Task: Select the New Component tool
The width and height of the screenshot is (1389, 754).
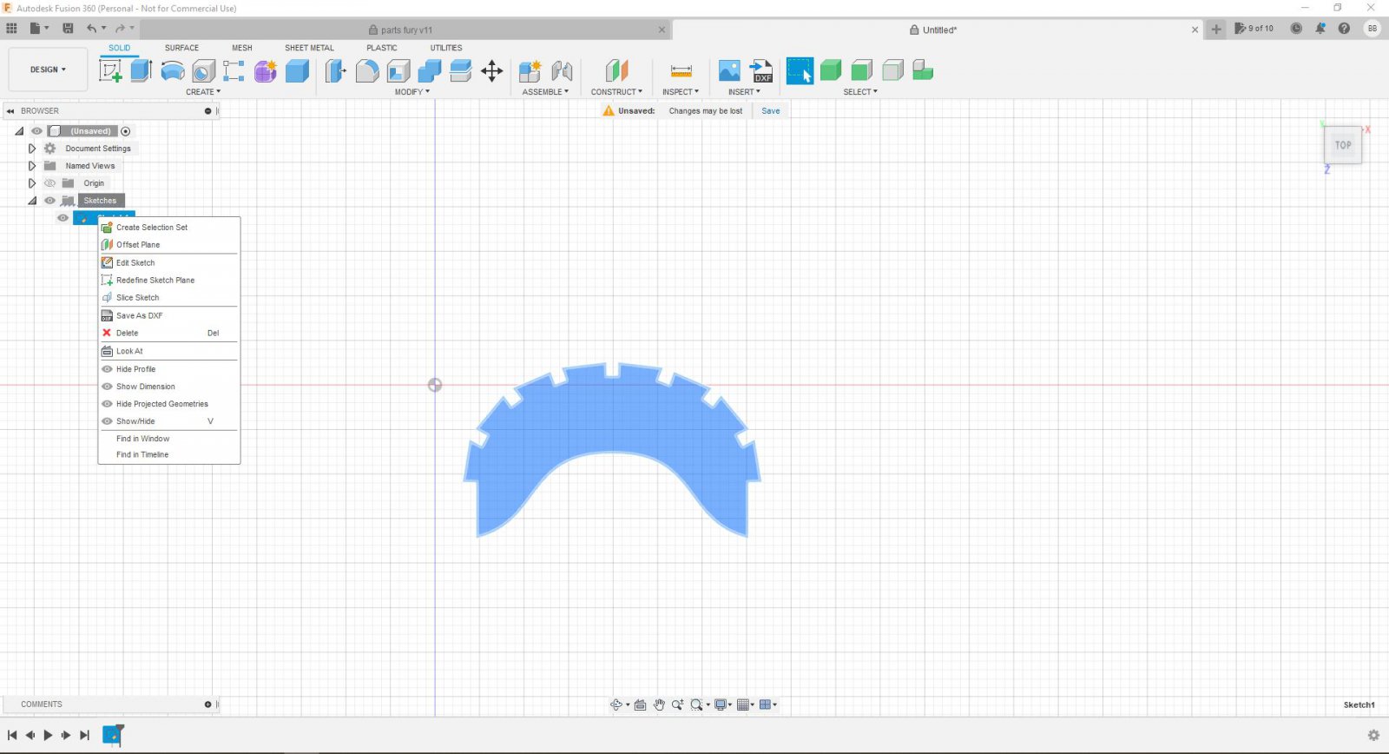Action: point(530,71)
